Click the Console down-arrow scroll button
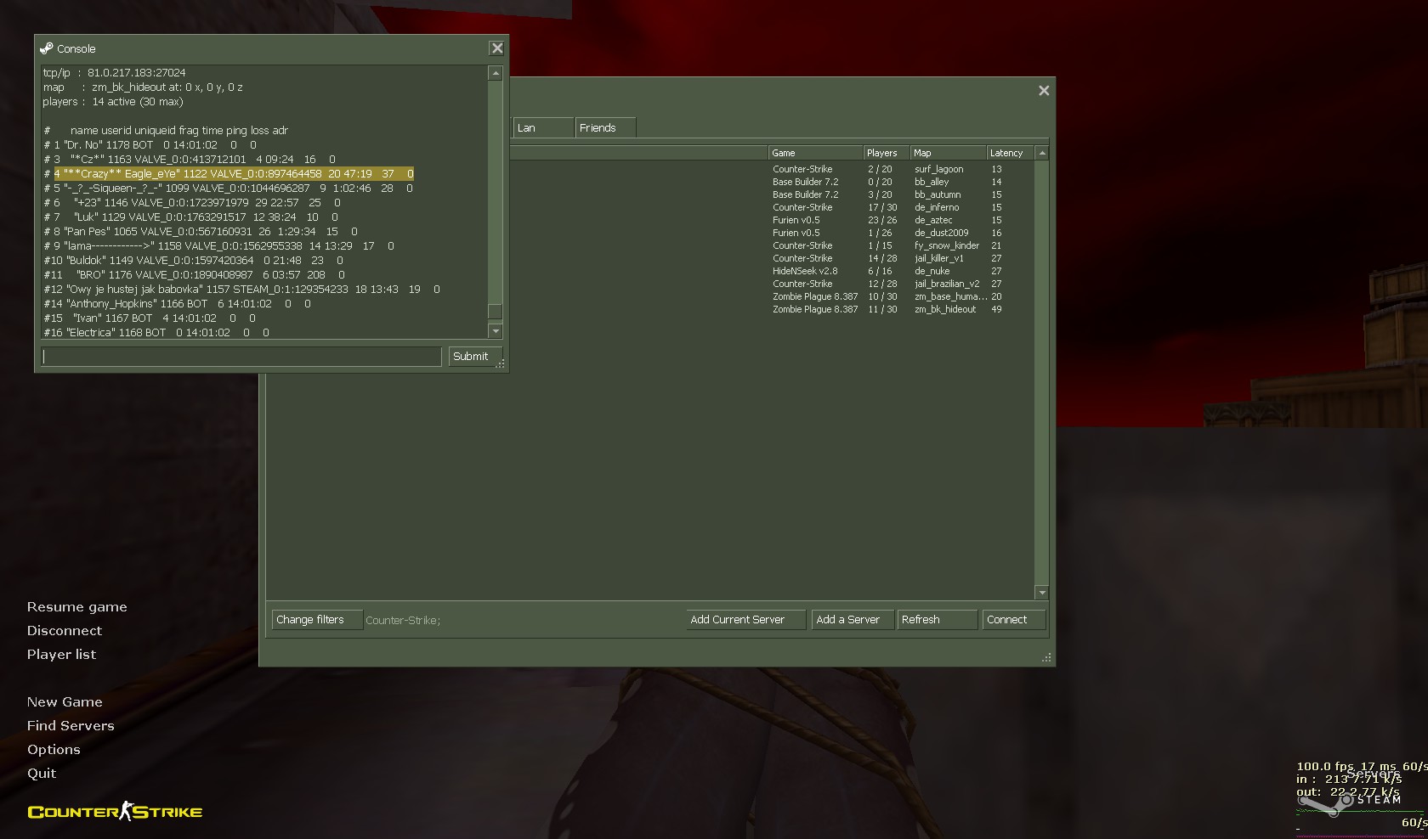 (496, 331)
